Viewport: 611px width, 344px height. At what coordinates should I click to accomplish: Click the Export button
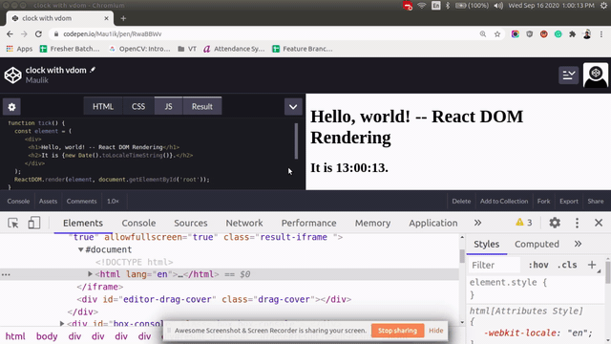[569, 202]
